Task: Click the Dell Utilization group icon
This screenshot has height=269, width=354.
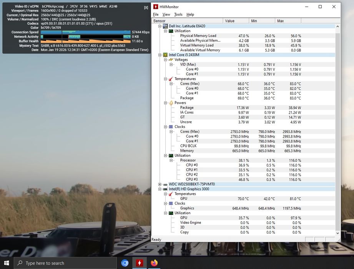Action: coord(171,31)
